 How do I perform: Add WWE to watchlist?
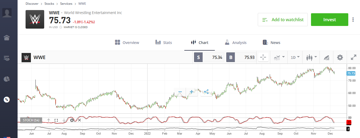point(283,20)
